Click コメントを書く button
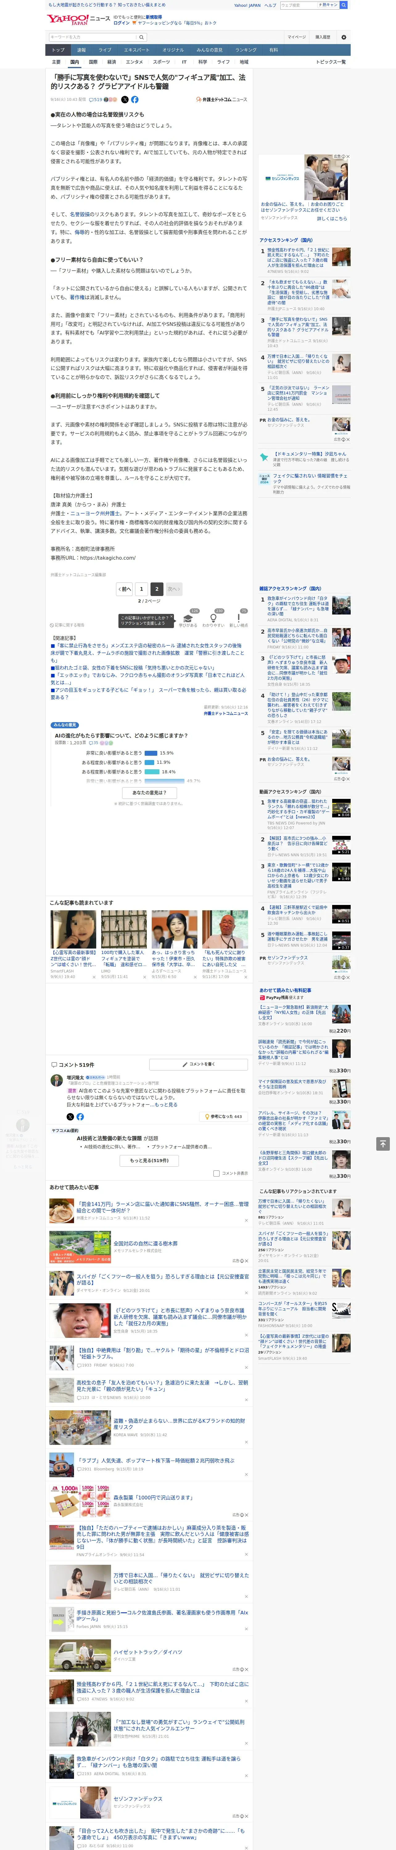The image size is (396, 1850). [x=198, y=1064]
